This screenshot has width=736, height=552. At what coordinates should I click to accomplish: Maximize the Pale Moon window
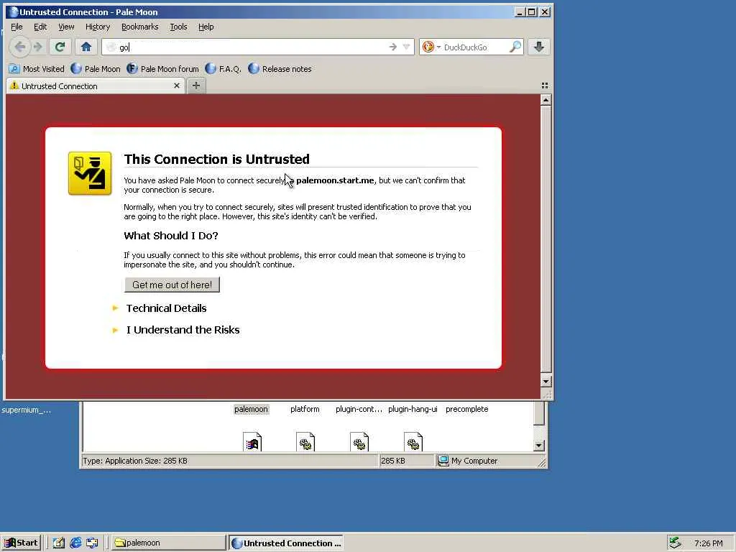click(532, 12)
